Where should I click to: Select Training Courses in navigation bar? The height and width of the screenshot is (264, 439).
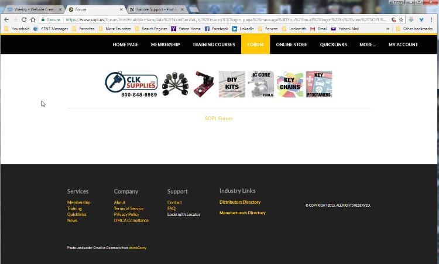214,44
